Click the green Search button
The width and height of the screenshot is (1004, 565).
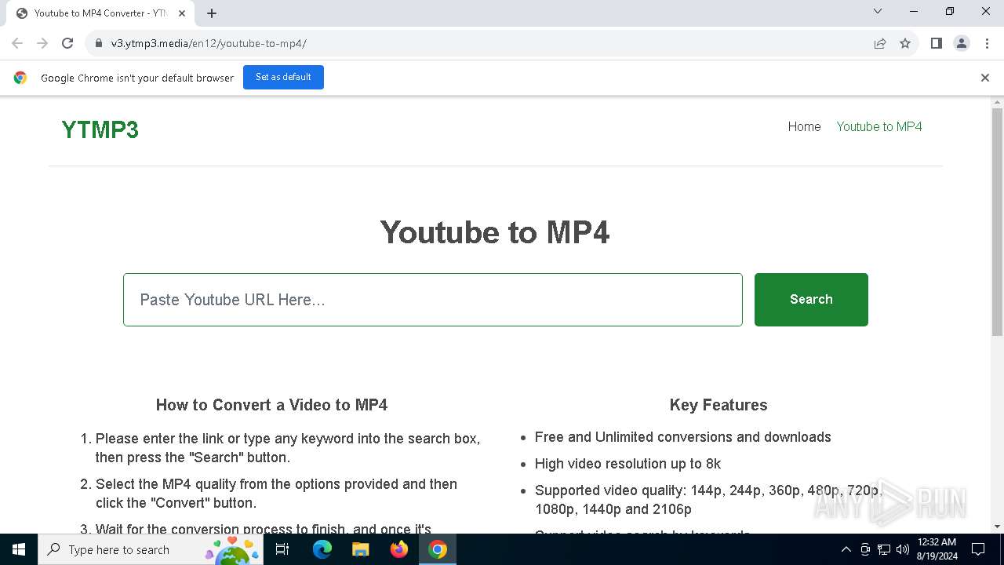point(811,300)
